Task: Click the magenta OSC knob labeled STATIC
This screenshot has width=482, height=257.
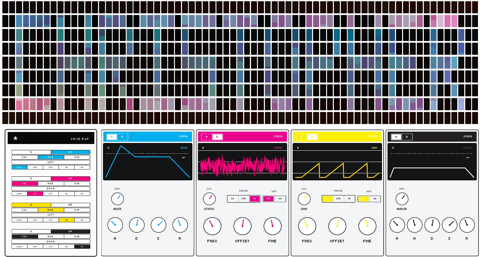Action: (x=209, y=199)
